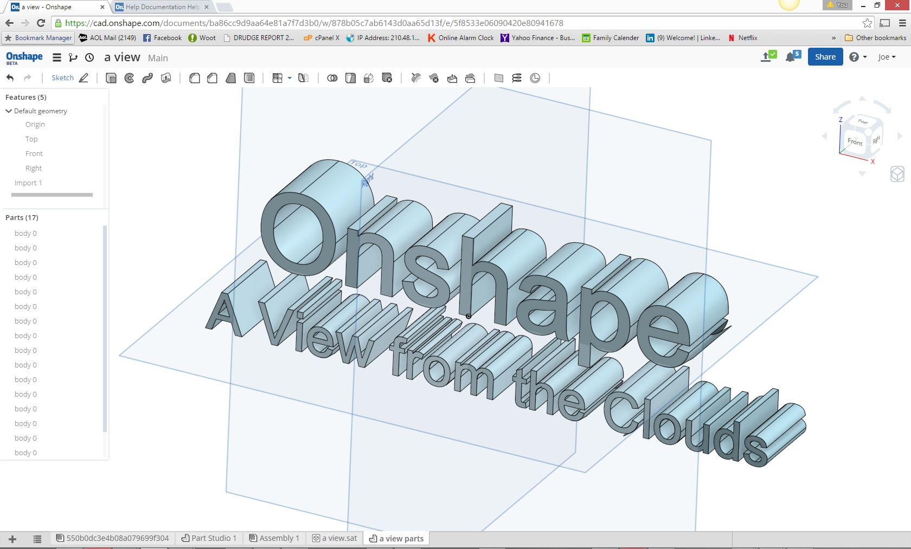The height and width of the screenshot is (549, 911).
Task: Select Import 1 in the feature list
Action: coord(28,183)
